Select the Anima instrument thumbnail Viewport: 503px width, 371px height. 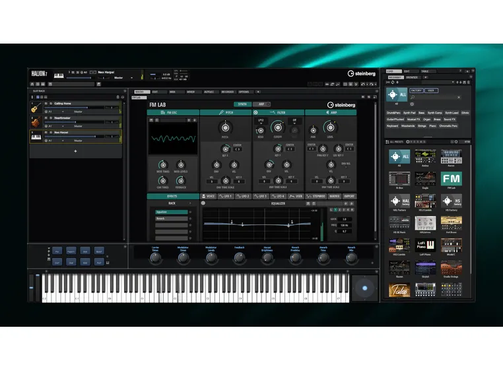[x=425, y=156]
